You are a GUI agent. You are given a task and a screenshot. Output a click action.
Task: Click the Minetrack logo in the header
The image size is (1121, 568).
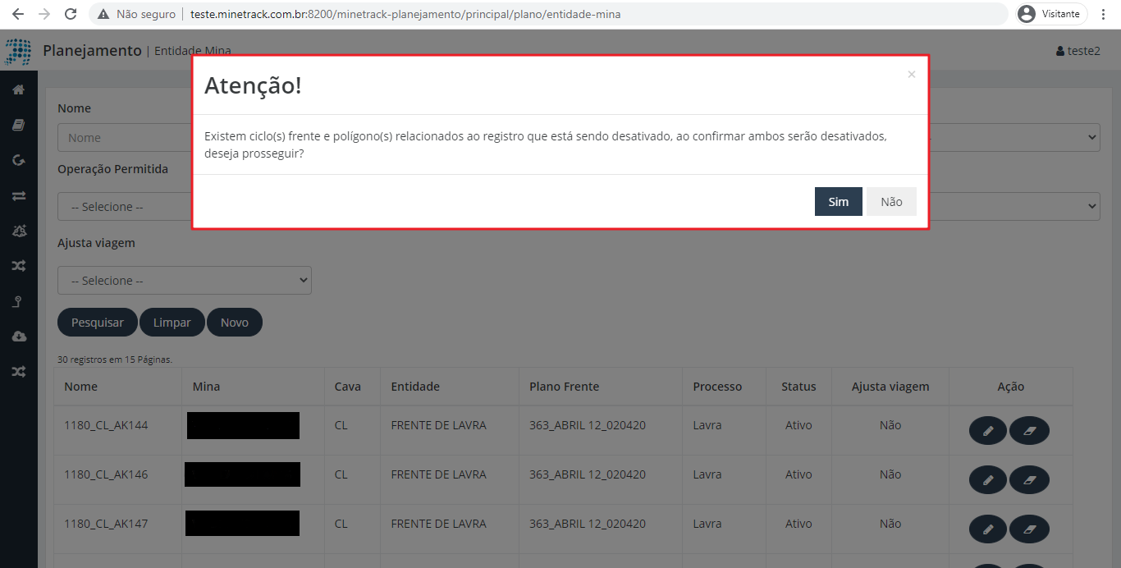pos(18,51)
